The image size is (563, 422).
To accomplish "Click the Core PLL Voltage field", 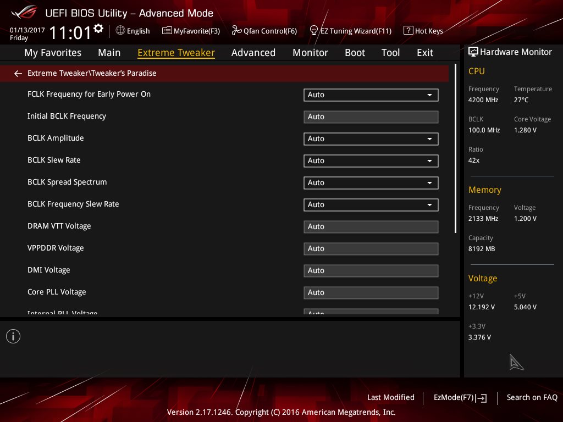I will point(371,293).
